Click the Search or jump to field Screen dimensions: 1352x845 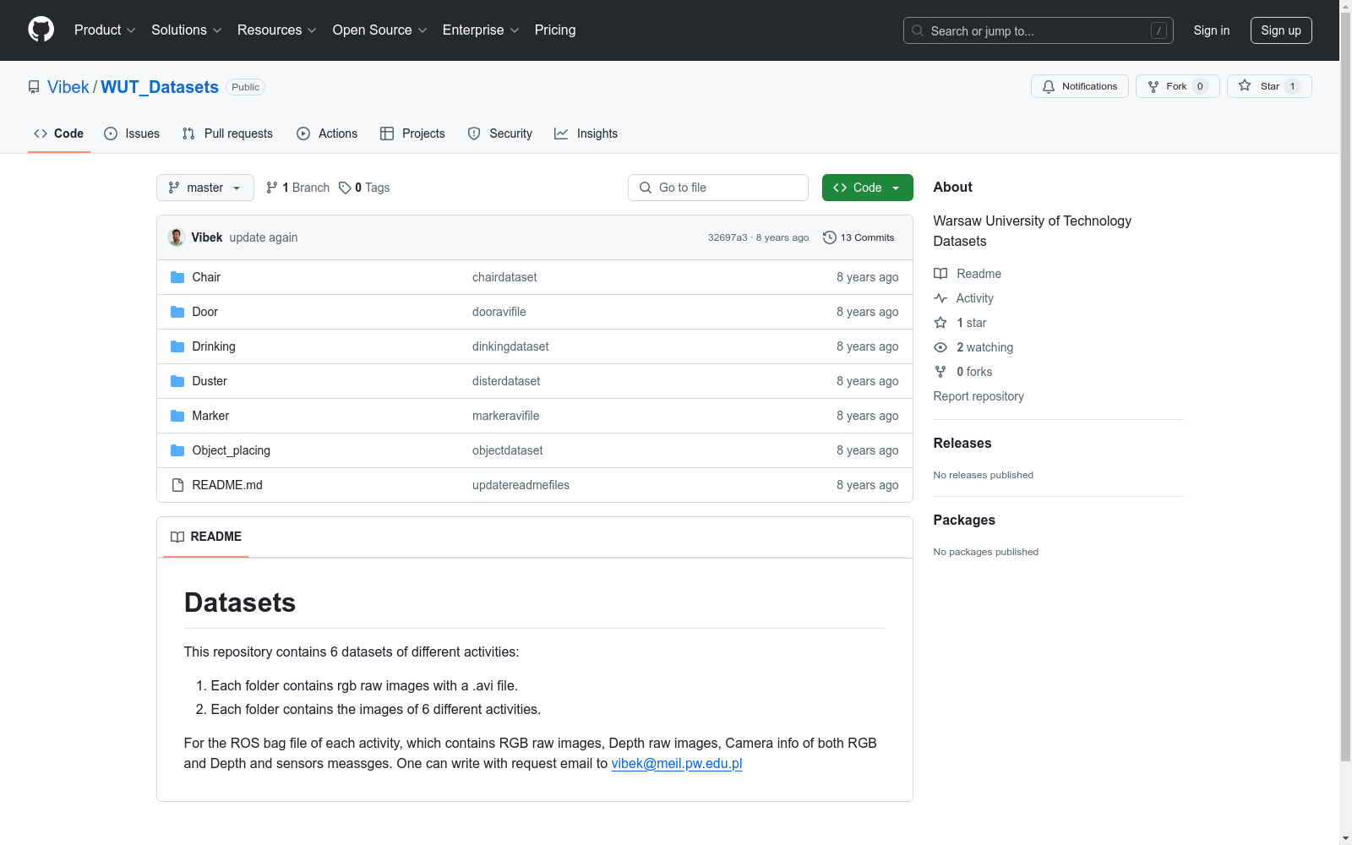tap(1039, 30)
